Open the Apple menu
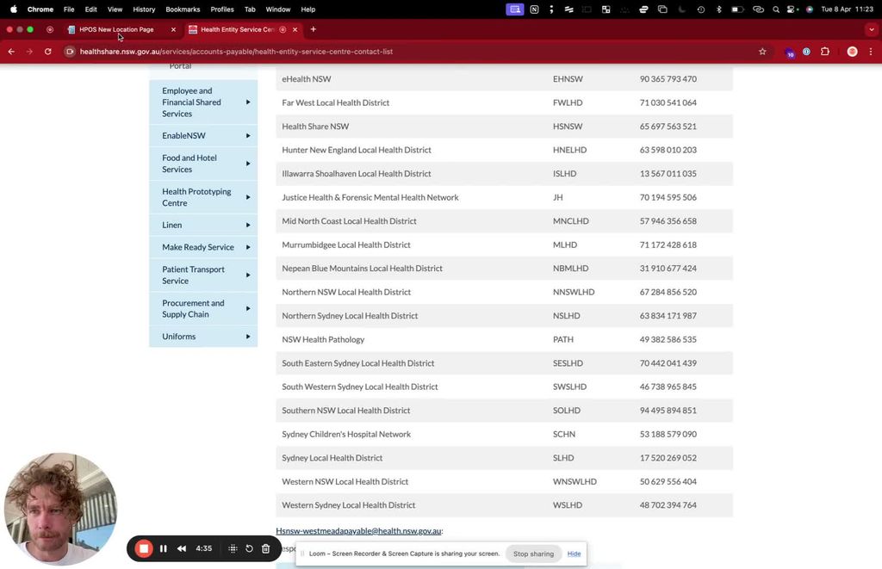The image size is (882, 569). 14,9
